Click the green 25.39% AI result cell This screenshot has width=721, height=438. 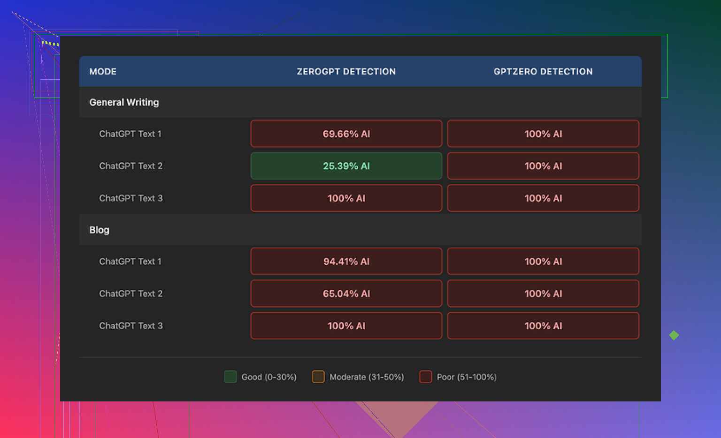click(x=346, y=166)
